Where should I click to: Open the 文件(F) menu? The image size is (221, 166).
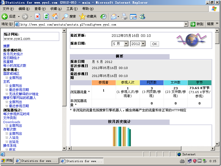8,9
